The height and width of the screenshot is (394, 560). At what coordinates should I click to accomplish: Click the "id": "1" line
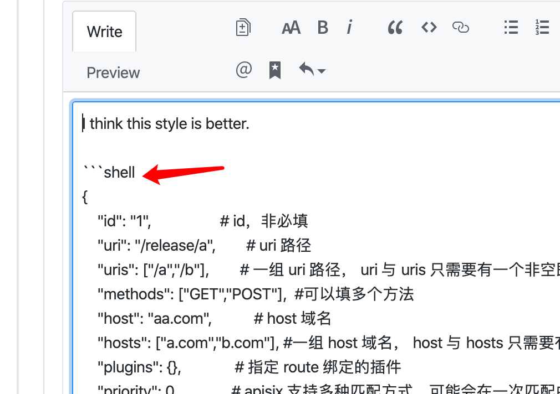(x=202, y=221)
